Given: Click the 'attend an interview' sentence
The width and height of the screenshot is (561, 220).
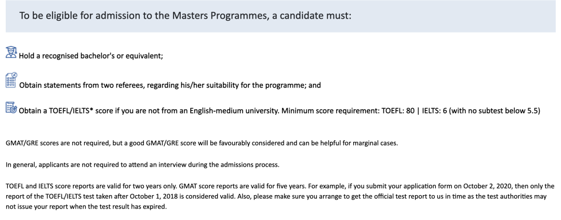Looking at the screenshot, I should pos(142,165).
